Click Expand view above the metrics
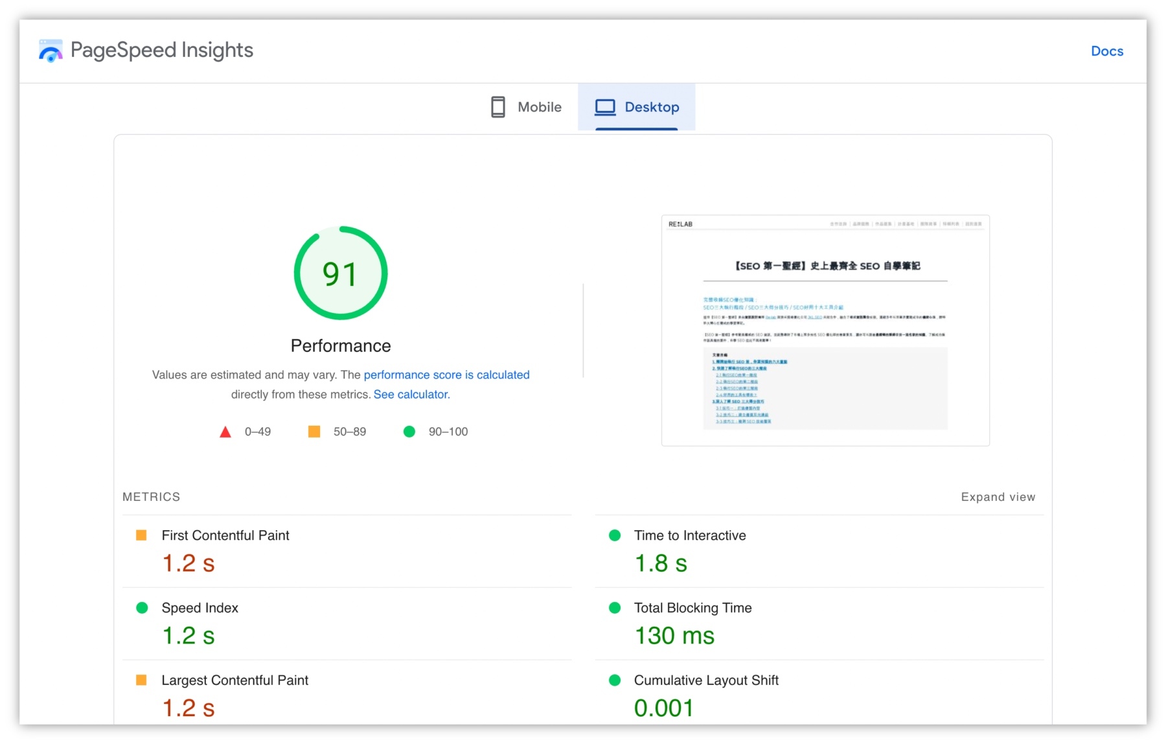The width and height of the screenshot is (1166, 744). tap(998, 496)
